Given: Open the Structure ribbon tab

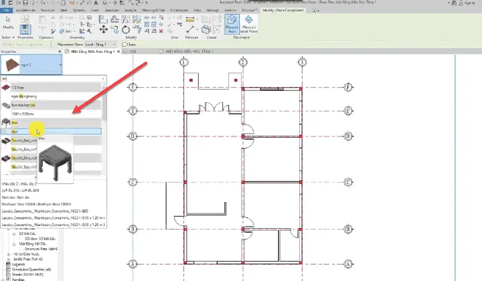Looking at the screenshot, I should point(48,10).
